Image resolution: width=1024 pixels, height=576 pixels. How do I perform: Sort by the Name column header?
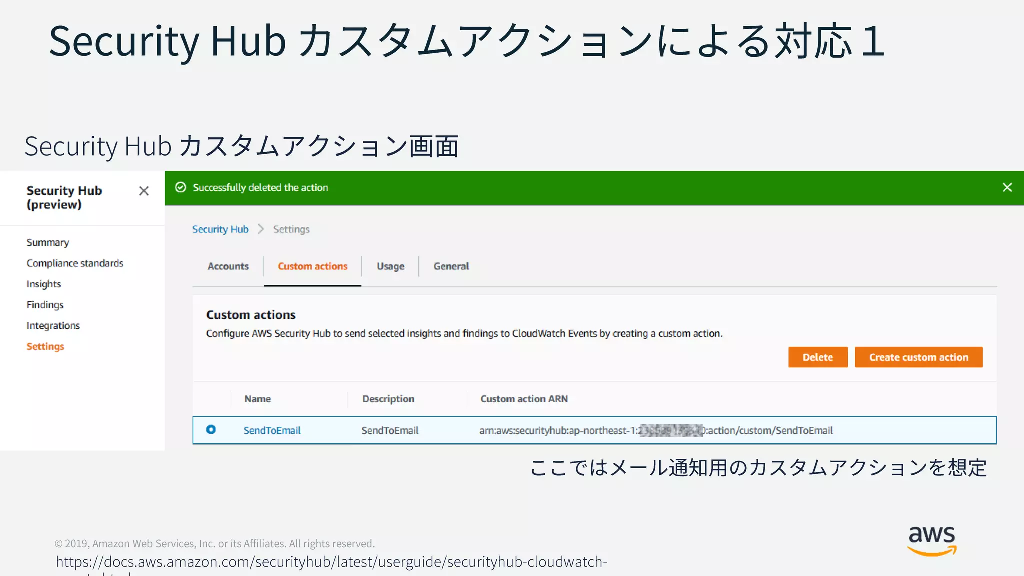point(257,399)
